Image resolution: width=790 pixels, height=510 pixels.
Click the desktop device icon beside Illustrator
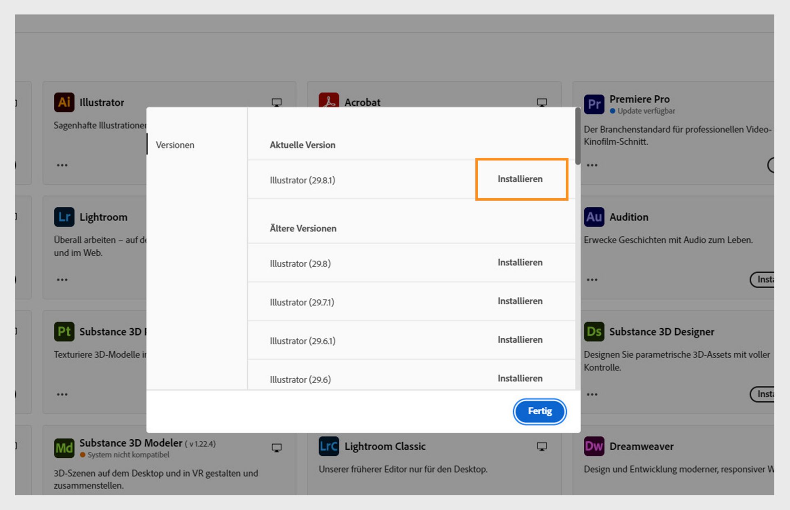(x=276, y=102)
